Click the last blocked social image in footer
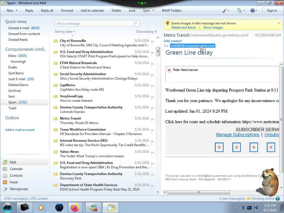This screenshot has height=213, width=284. (271, 147)
